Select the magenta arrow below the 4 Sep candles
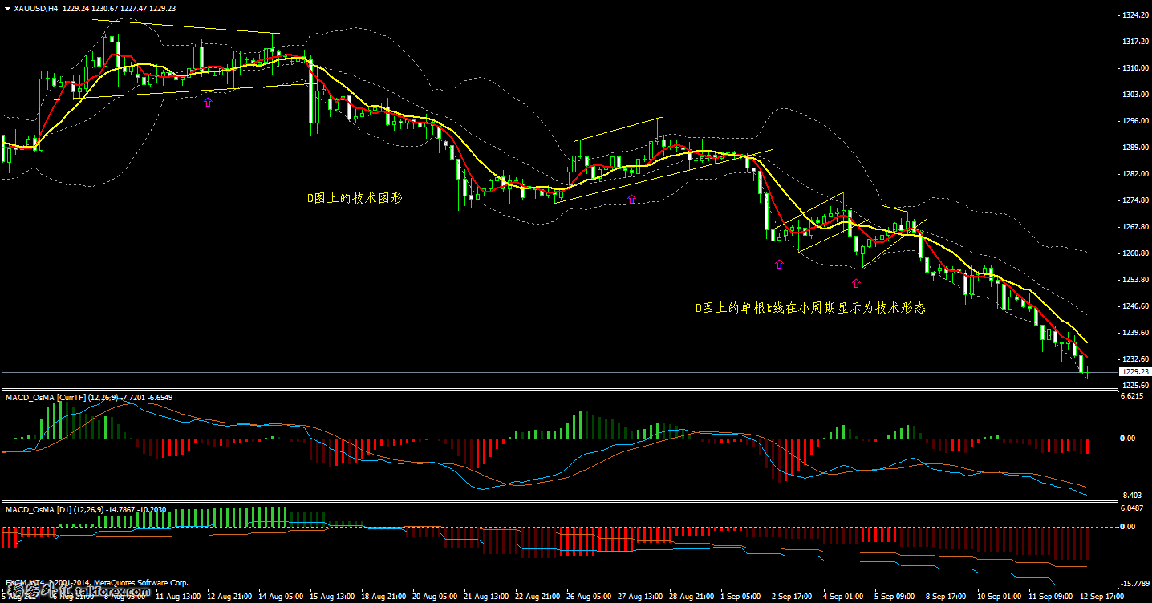Viewport: 1152px width, 603px height. 856,283
